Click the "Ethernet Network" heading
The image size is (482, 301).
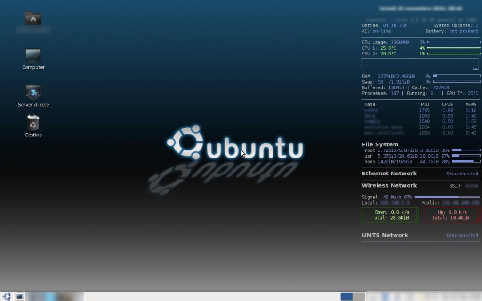pyautogui.click(x=389, y=174)
